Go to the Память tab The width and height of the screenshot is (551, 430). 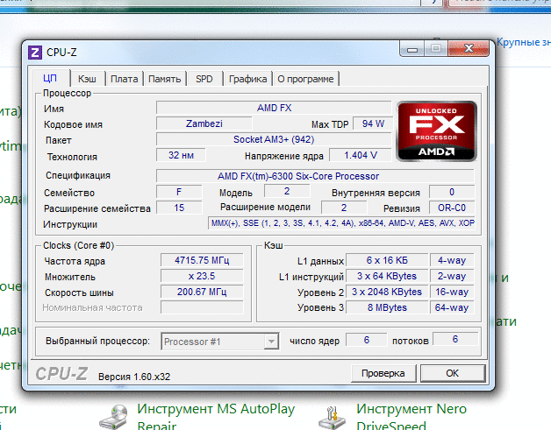point(165,79)
